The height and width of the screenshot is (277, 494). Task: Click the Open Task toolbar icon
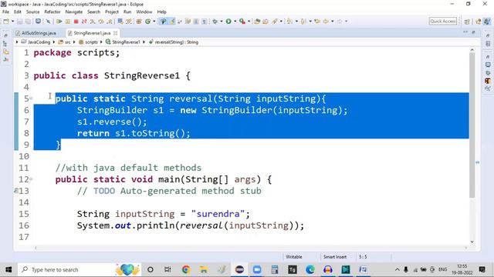coord(266,22)
